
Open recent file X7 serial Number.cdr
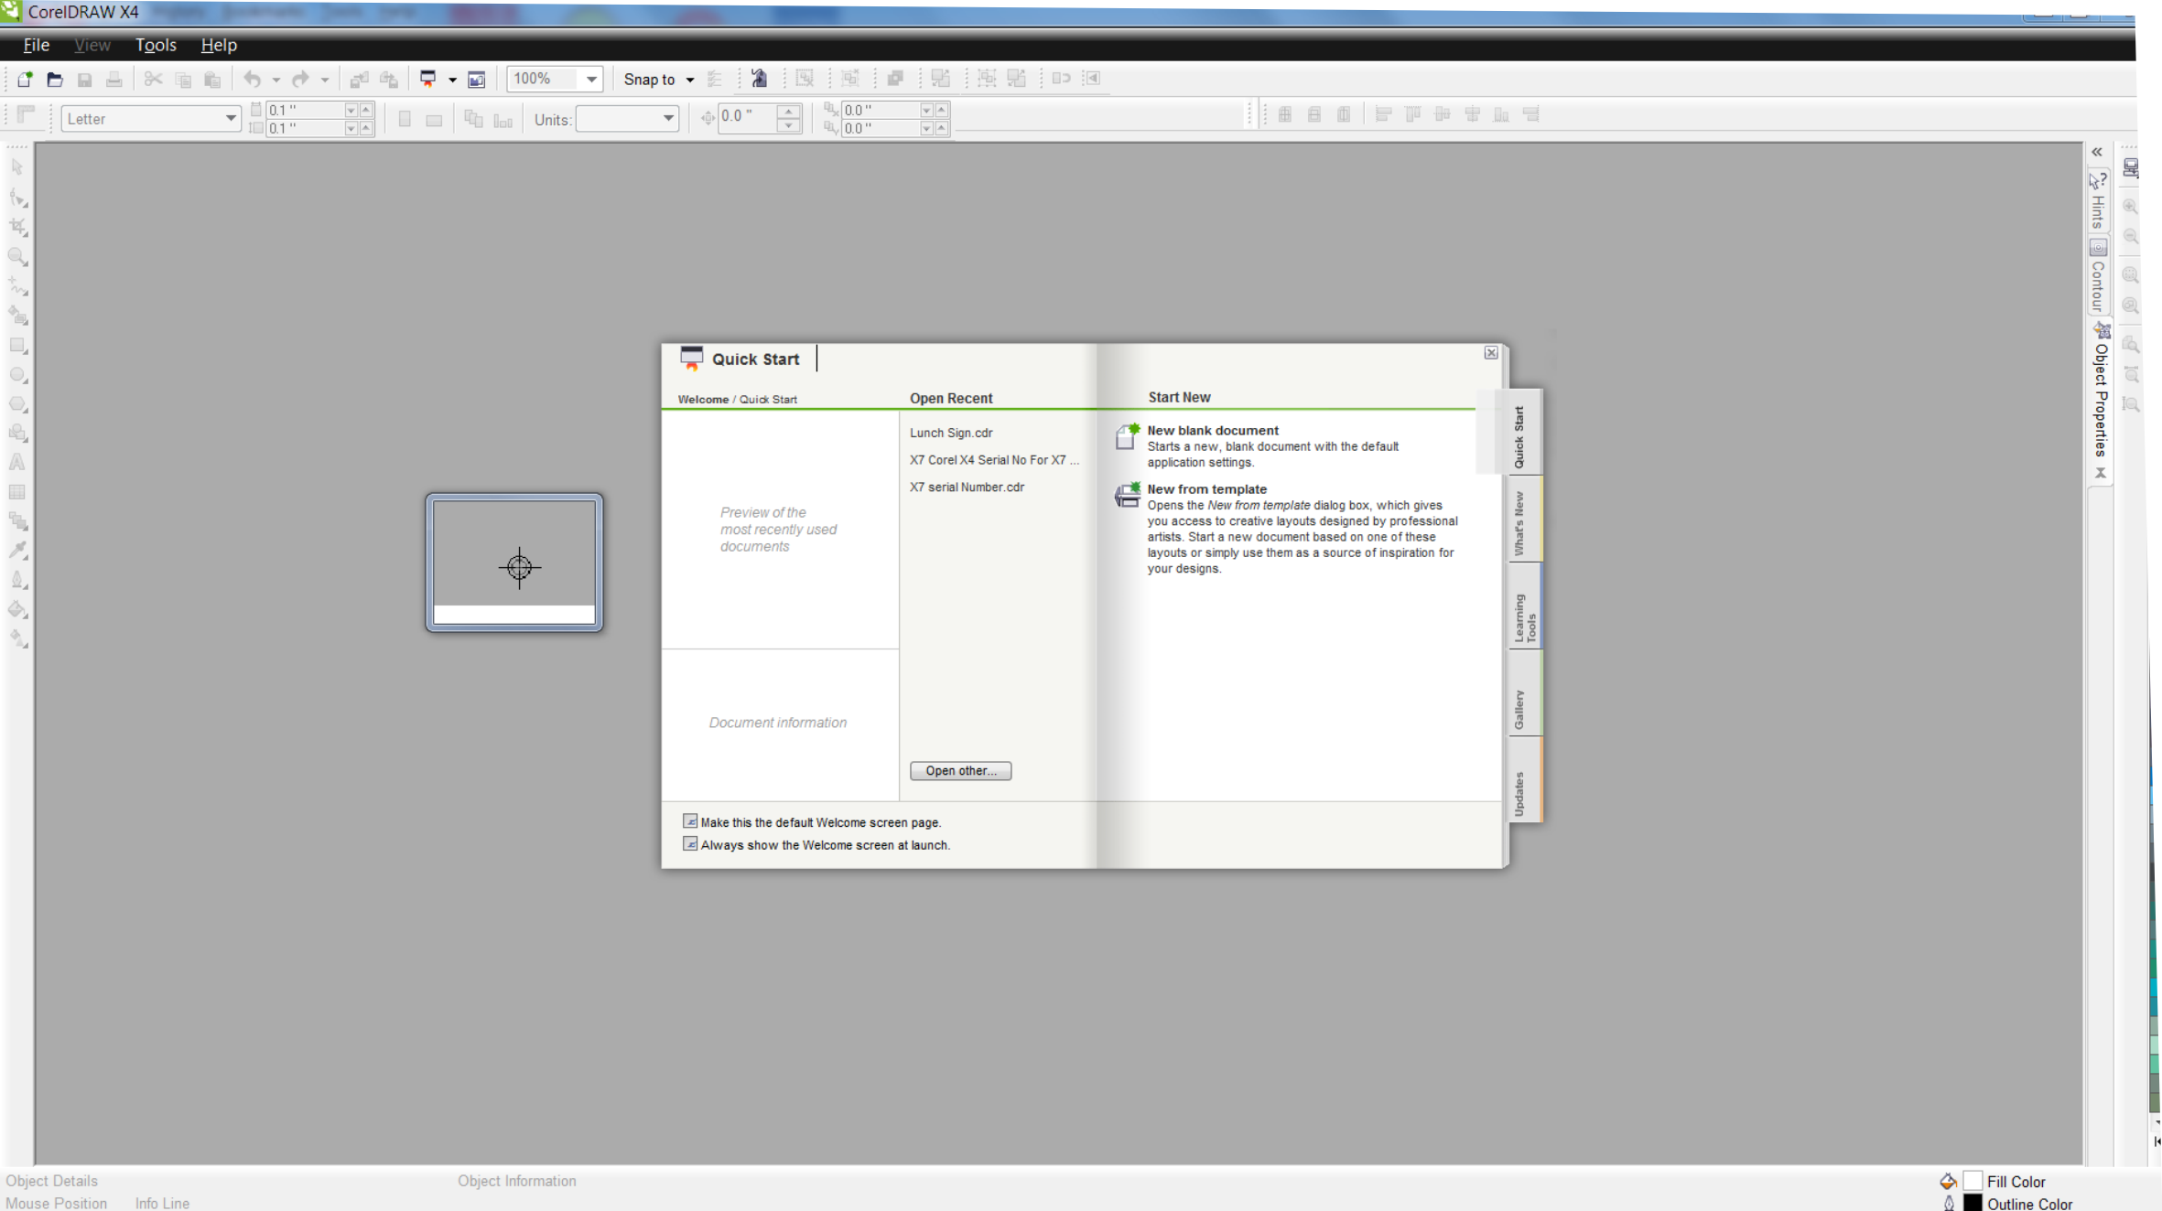[967, 487]
